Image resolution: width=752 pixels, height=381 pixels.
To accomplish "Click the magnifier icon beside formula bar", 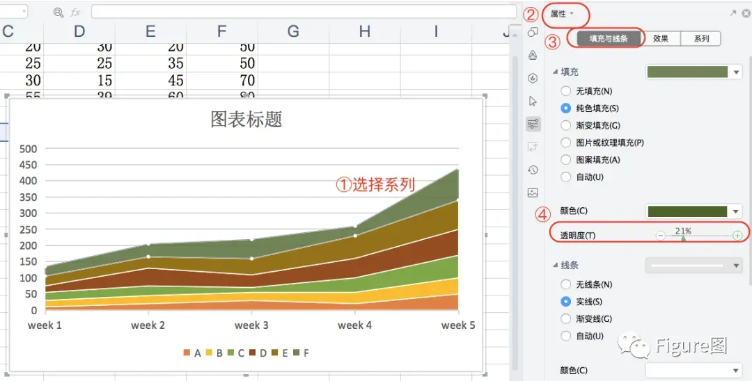I will [58, 13].
